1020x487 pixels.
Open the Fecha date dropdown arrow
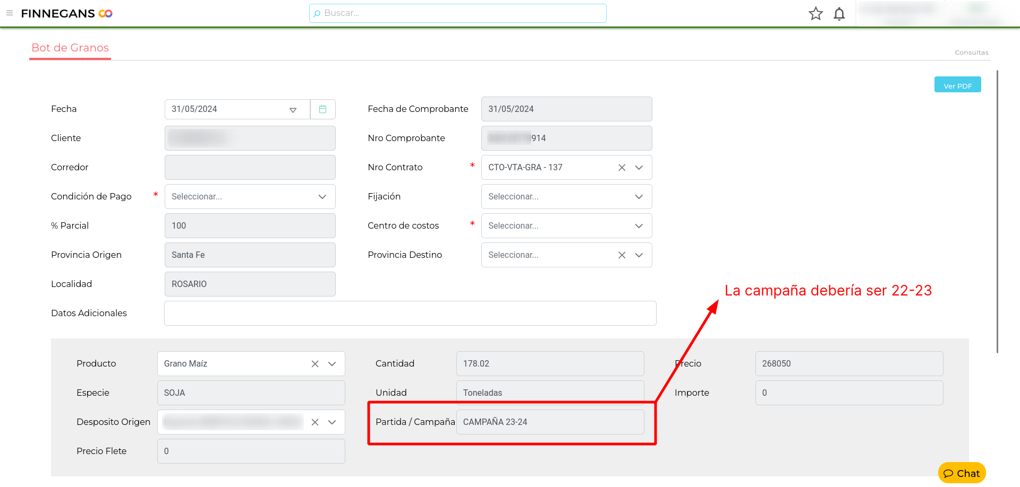click(x=293, y=110)
